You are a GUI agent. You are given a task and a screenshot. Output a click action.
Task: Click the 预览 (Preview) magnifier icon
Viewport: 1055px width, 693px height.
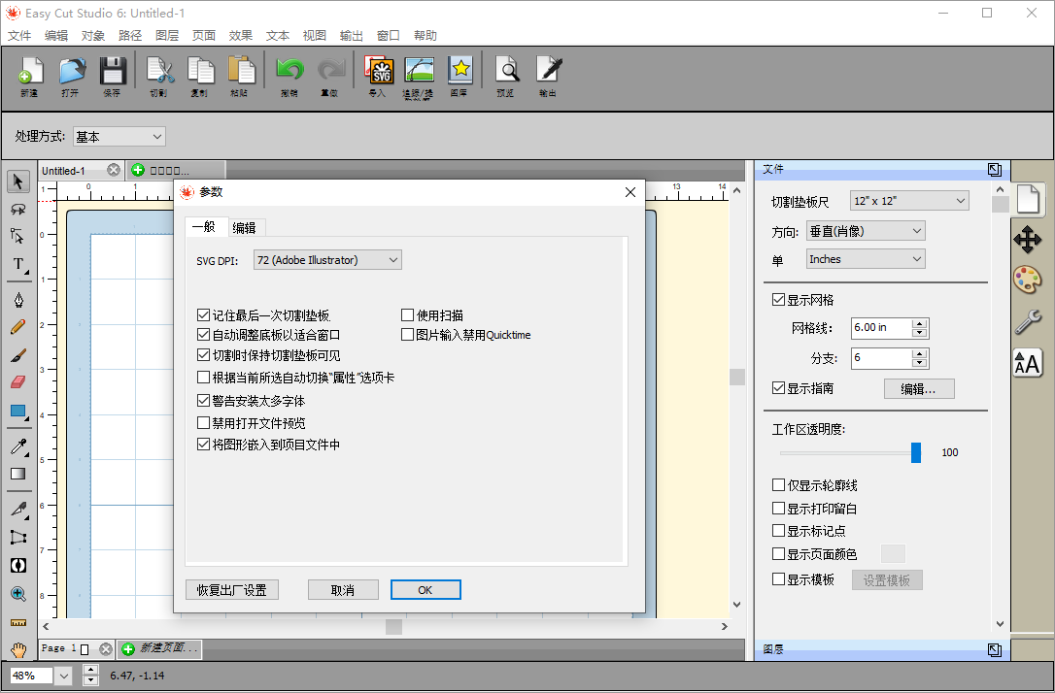click(507, 71)
